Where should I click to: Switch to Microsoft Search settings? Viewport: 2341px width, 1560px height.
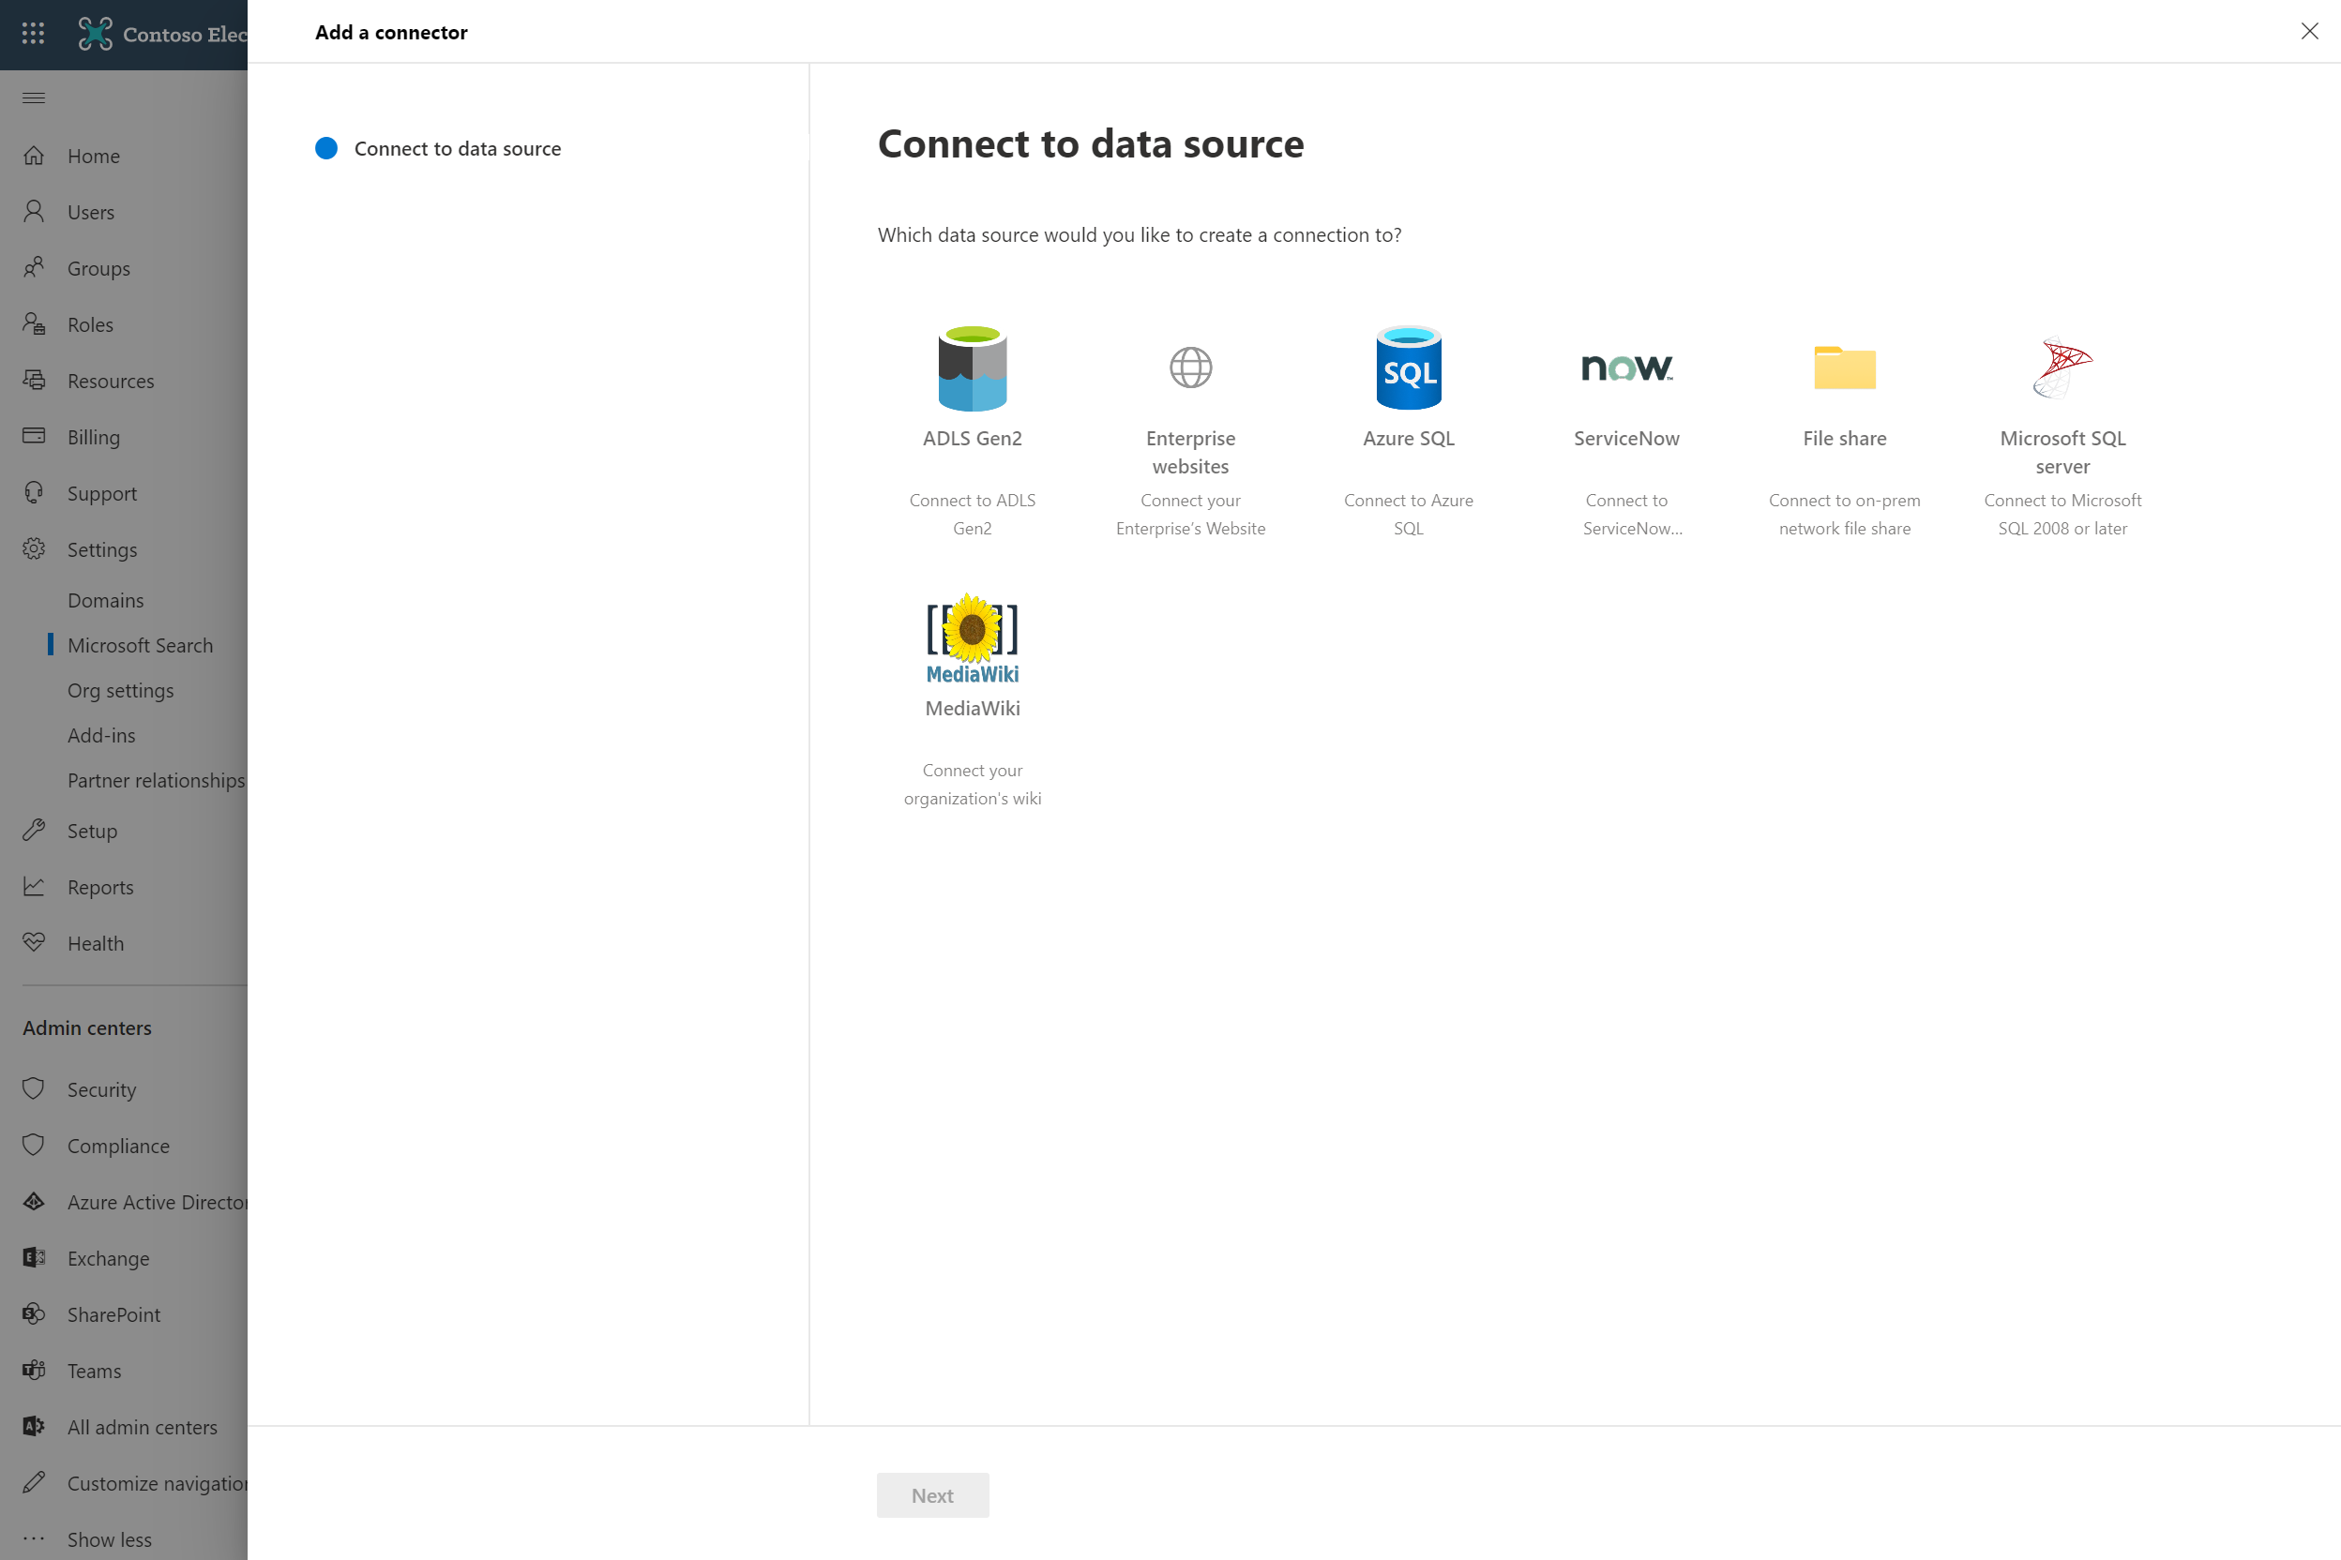point(140,645)
